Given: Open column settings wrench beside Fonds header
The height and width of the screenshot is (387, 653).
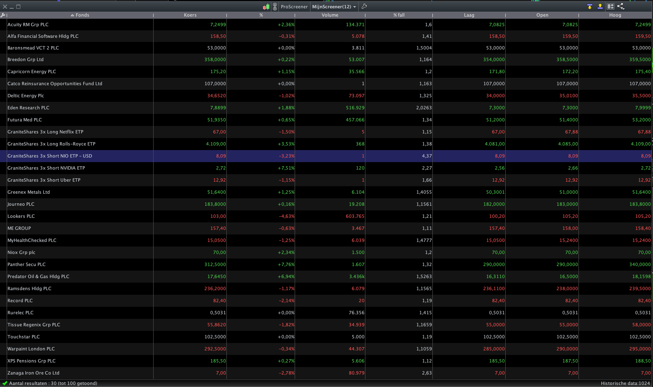Looking at the screenshot, I should click(3, 15).
